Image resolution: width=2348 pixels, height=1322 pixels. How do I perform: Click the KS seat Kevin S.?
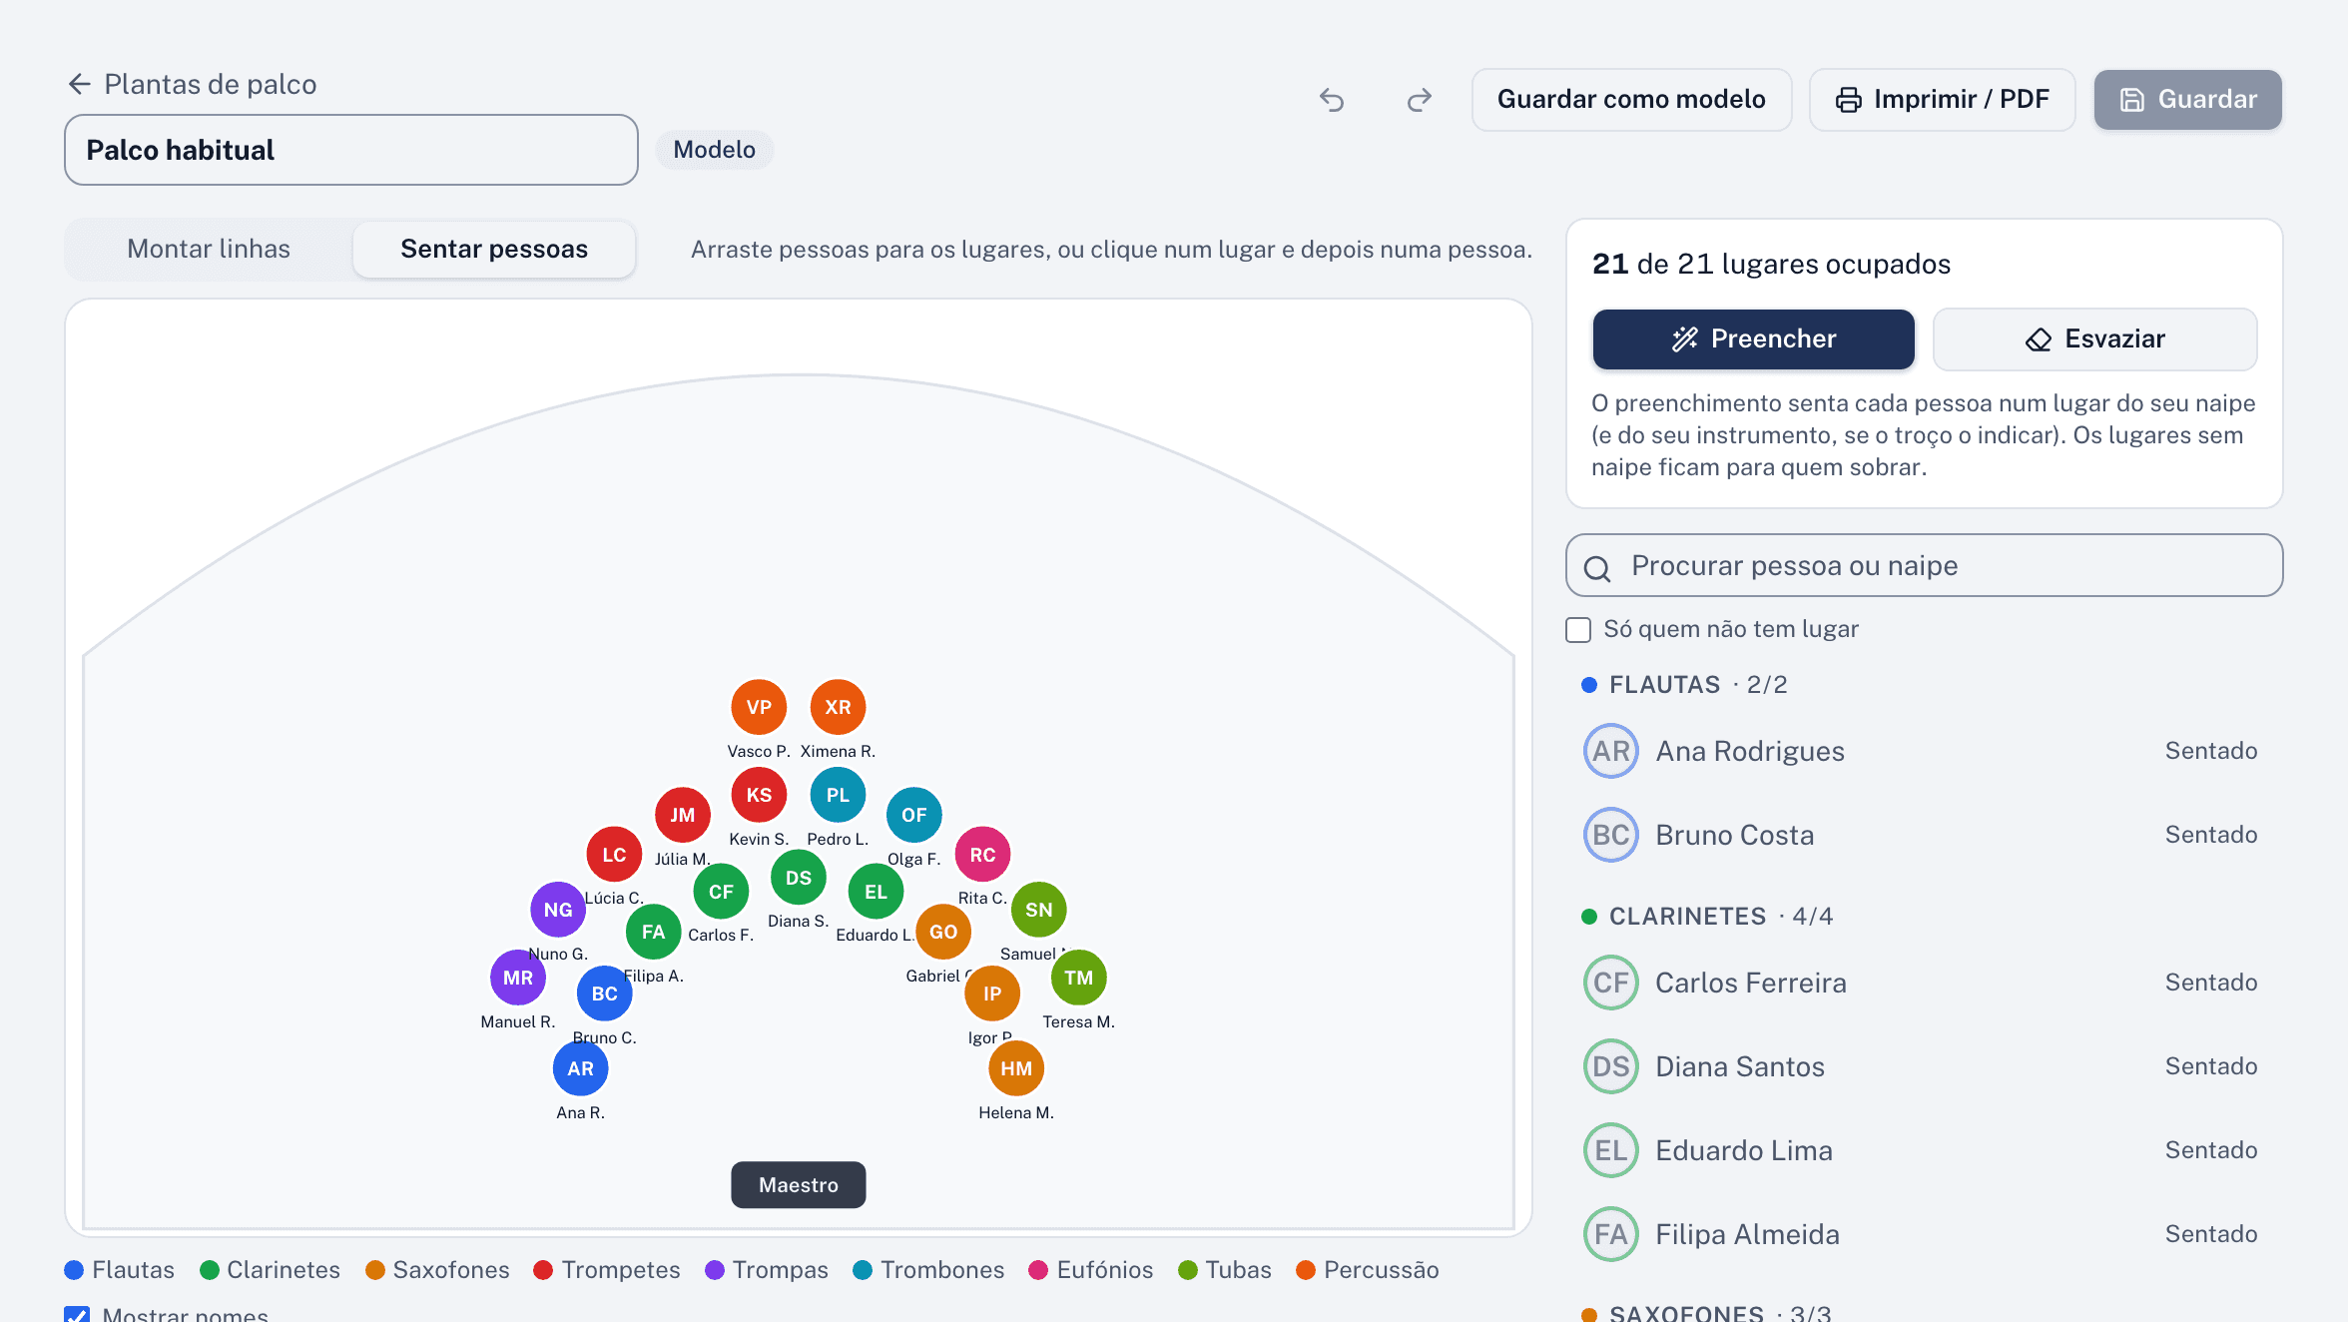[x=759, y=795]
